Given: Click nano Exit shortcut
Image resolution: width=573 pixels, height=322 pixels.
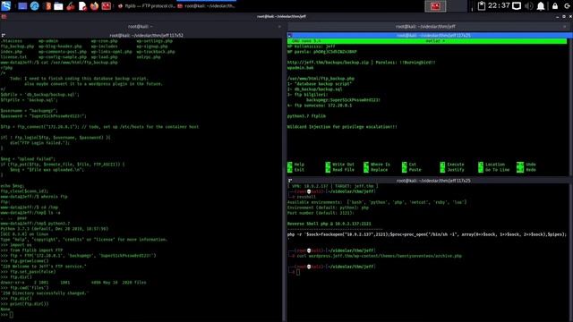Looking at the screenshot, I should pos(296,170).
